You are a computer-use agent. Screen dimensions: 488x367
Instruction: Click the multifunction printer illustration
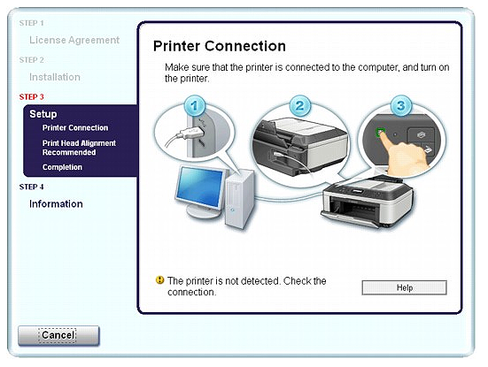(x=367, y=203)
